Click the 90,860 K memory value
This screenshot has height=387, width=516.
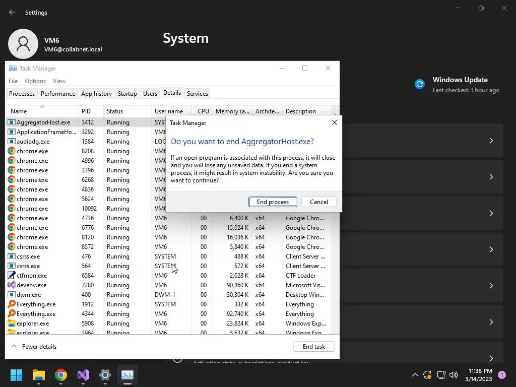point(237,285)
